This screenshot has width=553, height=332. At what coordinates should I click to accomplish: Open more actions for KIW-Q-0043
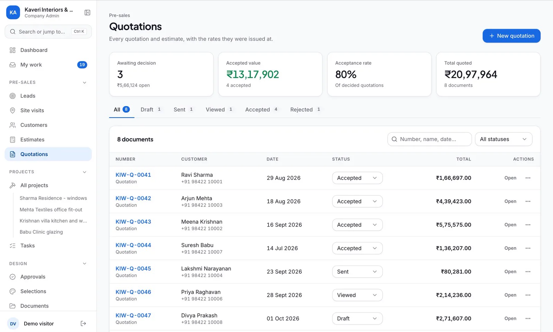coord(528,225)
